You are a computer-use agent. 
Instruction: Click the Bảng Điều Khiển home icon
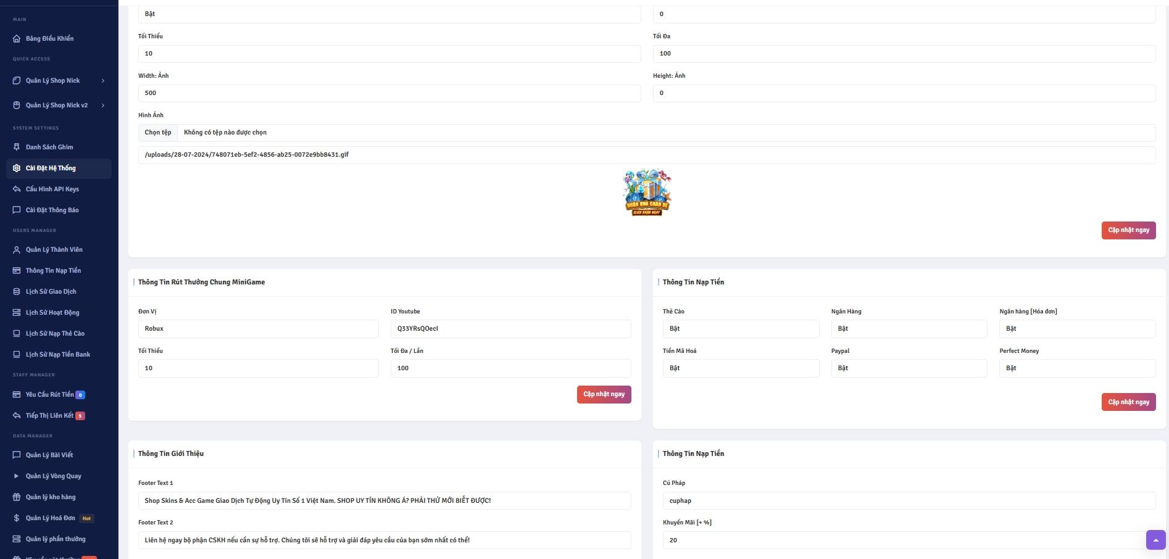(x=17, y=39)
